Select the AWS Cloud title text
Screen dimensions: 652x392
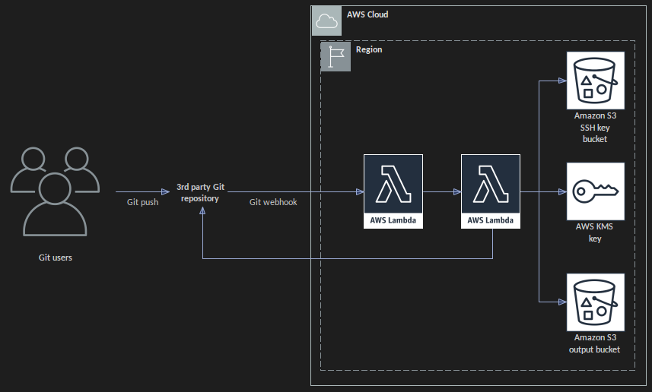coord(367,14)
